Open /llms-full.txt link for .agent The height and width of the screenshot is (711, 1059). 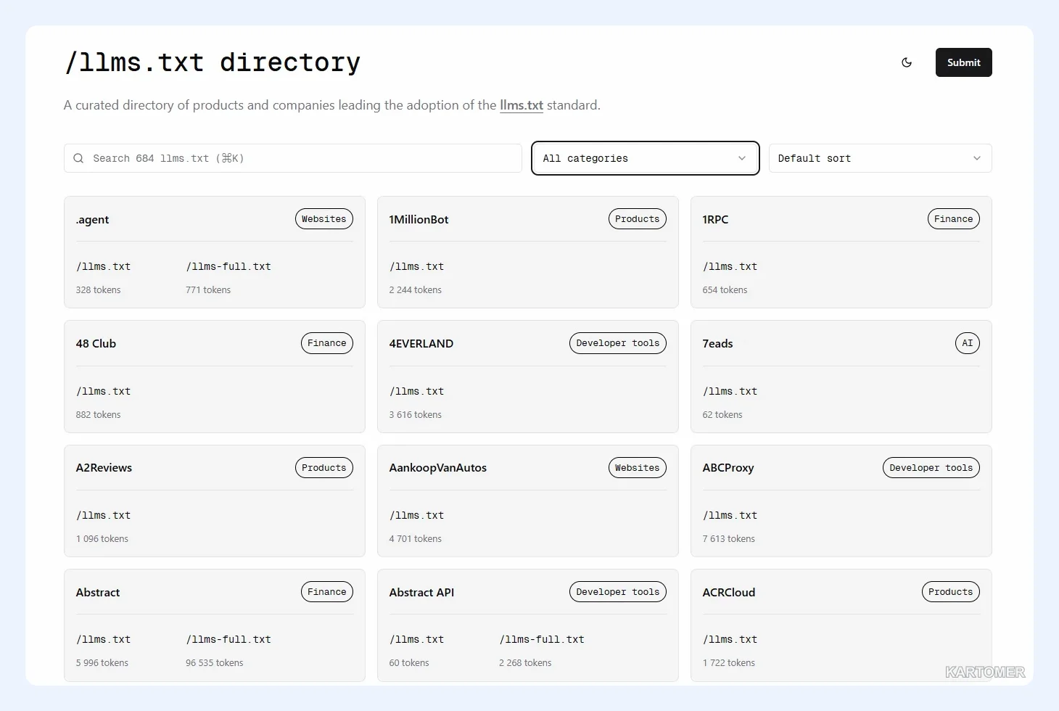click(x=228, y=267)
